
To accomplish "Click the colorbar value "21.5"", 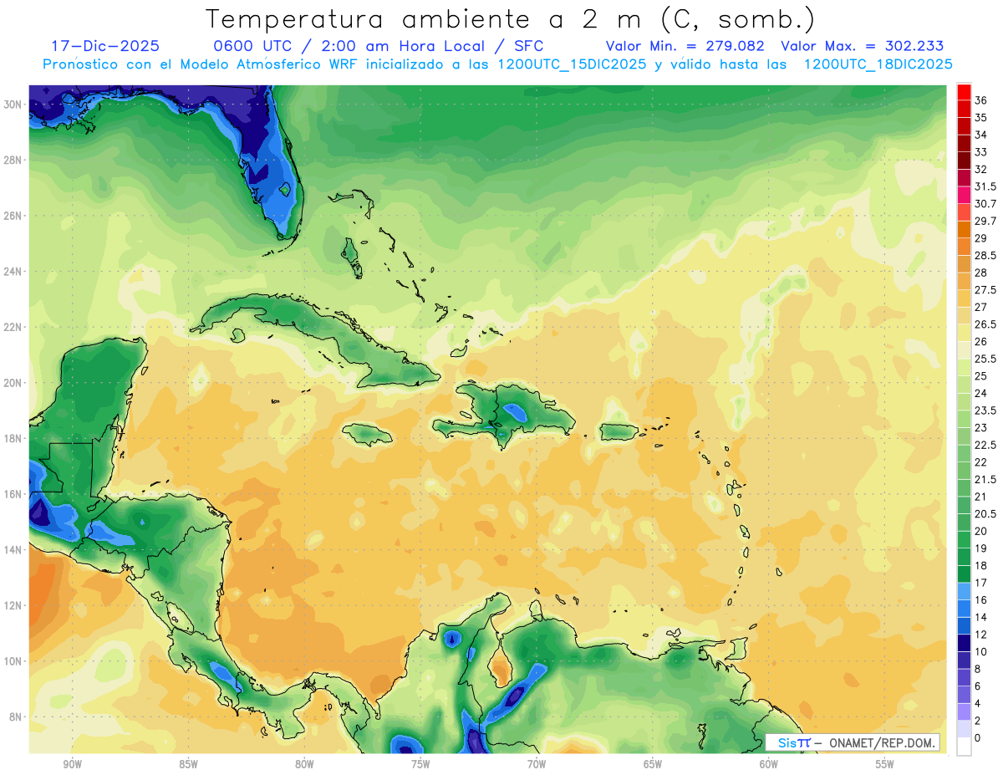I will 985,479.
